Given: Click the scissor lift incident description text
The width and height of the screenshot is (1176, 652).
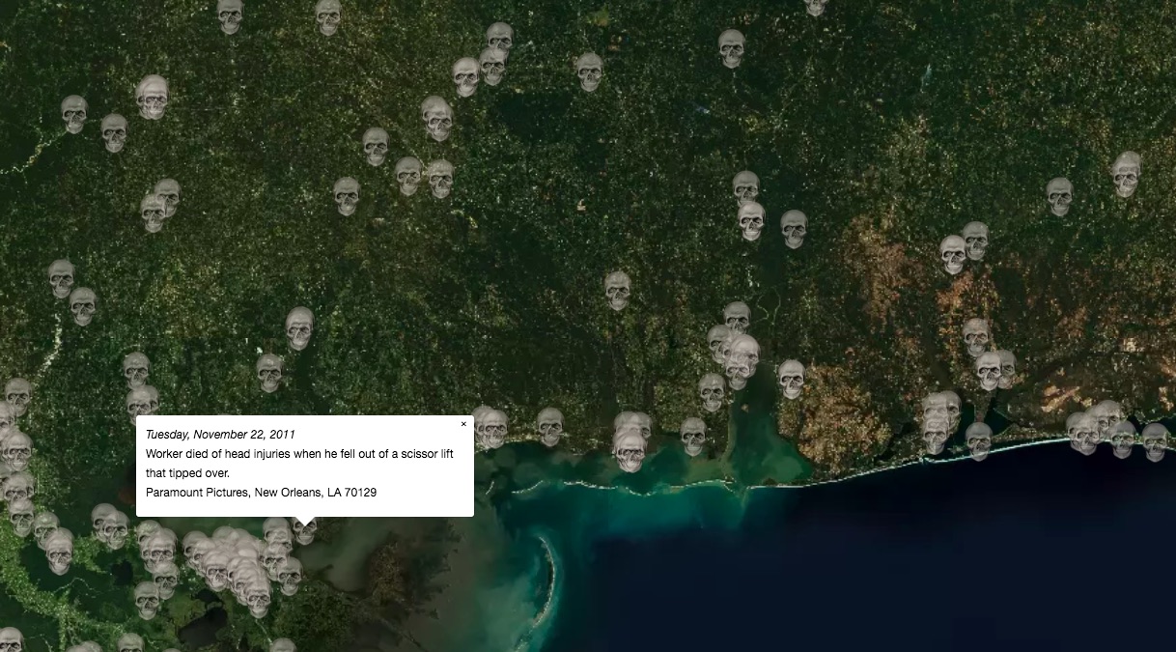Looking at the screenshot, I should [299, 464].
